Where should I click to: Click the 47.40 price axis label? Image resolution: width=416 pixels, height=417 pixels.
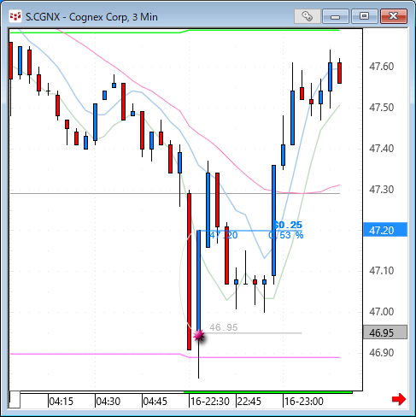coord(381,149)
